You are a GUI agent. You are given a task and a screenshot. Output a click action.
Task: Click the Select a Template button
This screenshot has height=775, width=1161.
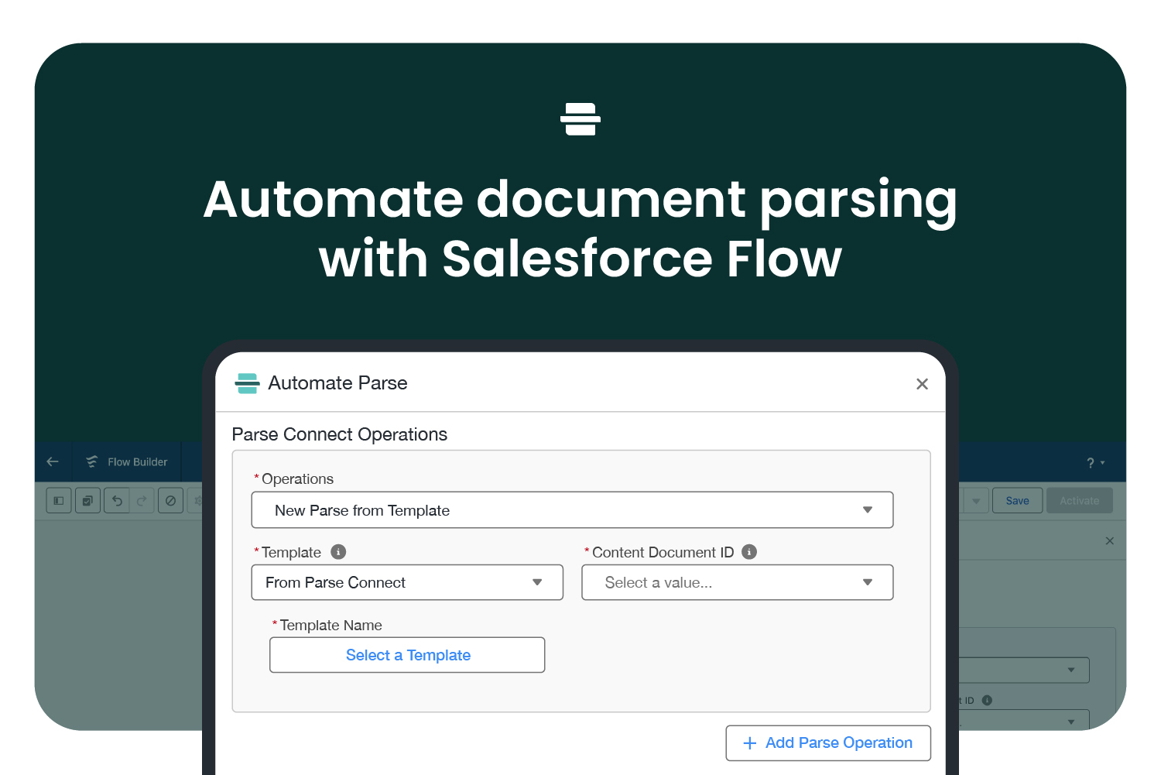point(407,655)
